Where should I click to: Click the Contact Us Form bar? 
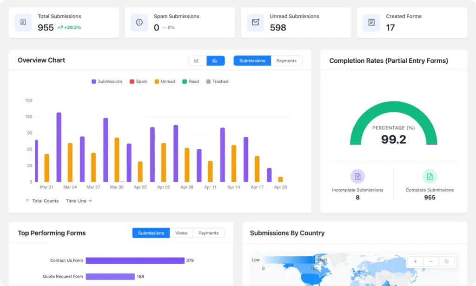[135, 260]
